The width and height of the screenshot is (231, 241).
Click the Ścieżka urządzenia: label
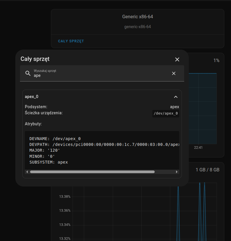pos(44,113)
